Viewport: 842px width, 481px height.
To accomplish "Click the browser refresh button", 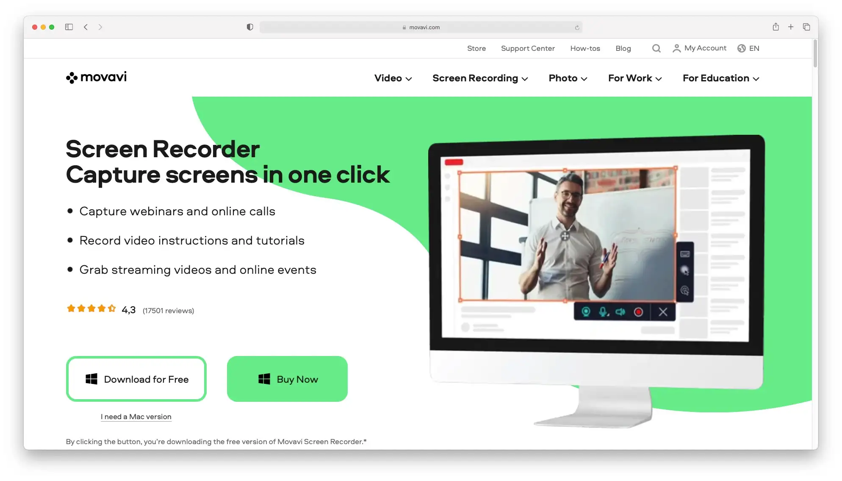I will coord(576,27).
